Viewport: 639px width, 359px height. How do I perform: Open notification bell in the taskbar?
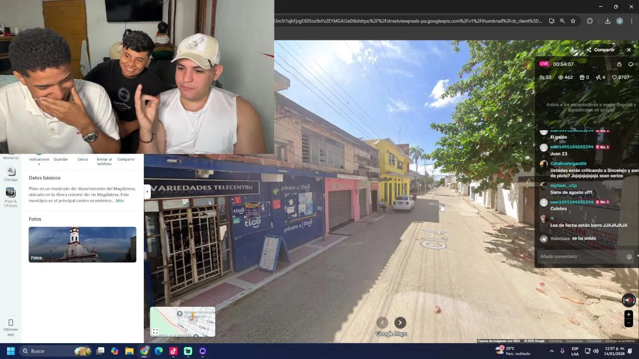coord(630,351)
